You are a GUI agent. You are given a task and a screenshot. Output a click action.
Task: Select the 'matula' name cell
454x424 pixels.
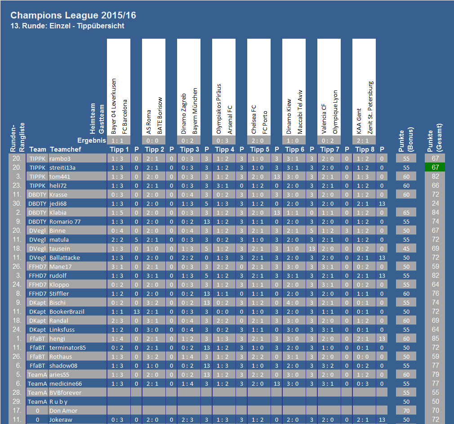78,239
